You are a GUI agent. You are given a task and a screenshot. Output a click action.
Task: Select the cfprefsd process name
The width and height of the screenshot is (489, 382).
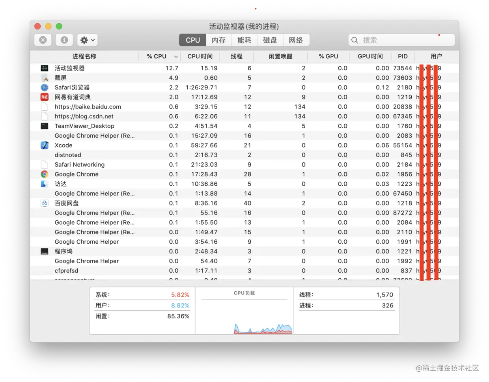tap(66, 271)
